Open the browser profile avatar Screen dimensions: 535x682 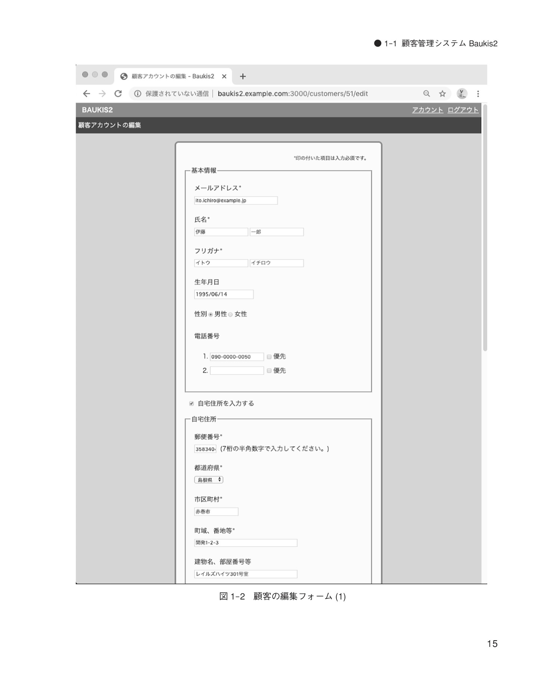point(462,94)
